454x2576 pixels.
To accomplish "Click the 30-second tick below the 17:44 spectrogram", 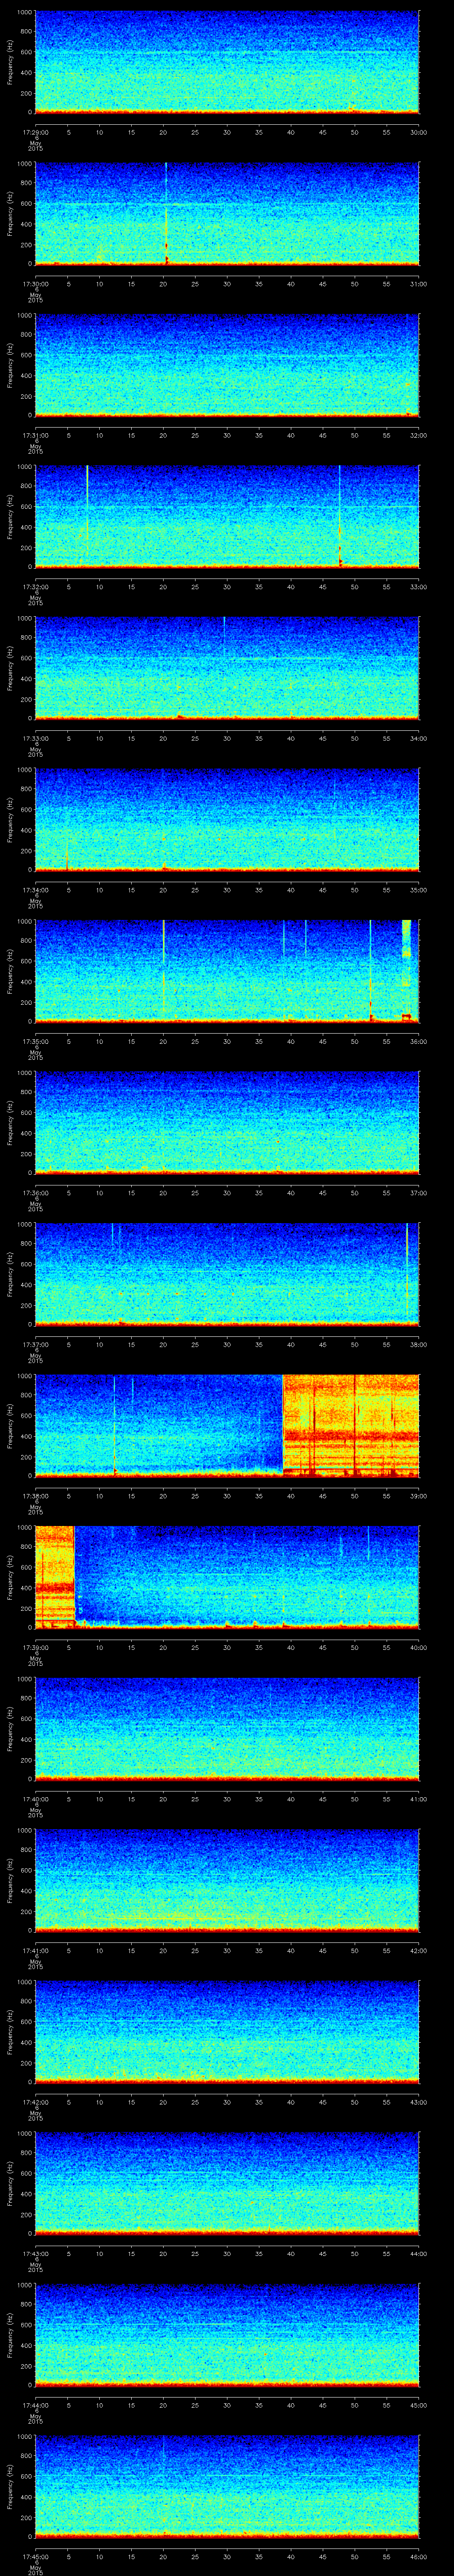I will pos(227,2405).
